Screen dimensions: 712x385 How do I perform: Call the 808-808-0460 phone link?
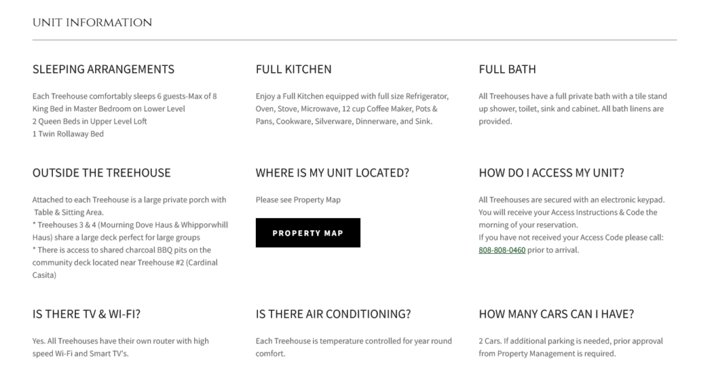502,250
